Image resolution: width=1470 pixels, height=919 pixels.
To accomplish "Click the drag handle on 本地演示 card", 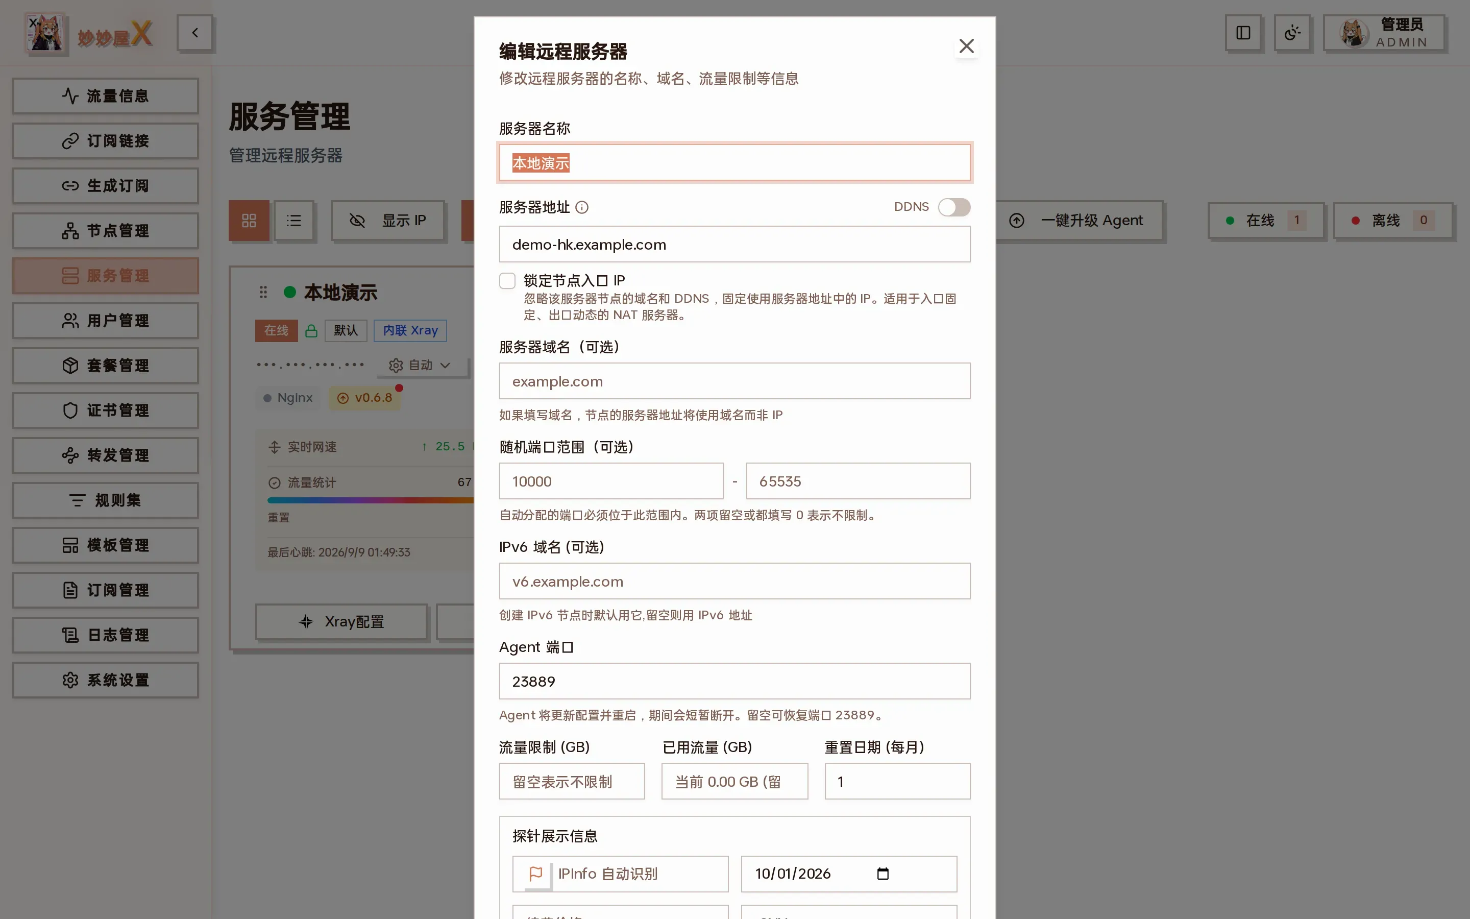I will (263, 293).
